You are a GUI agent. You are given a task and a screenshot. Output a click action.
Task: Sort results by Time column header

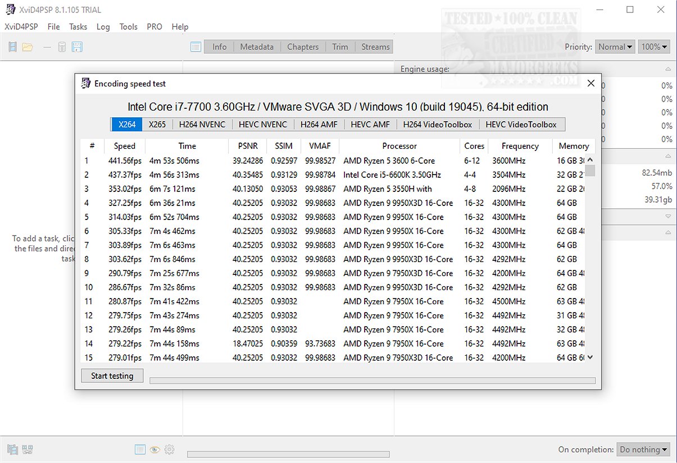(187, 146)
